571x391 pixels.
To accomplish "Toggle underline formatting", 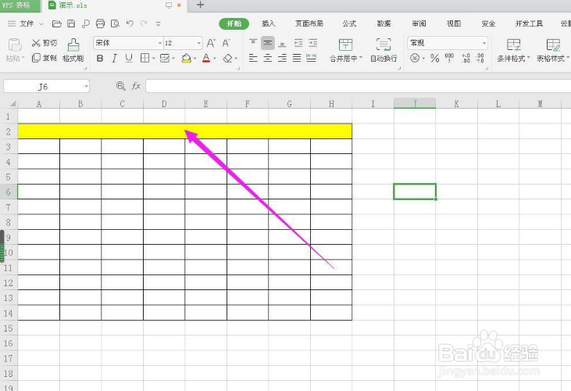I will 129,59.
